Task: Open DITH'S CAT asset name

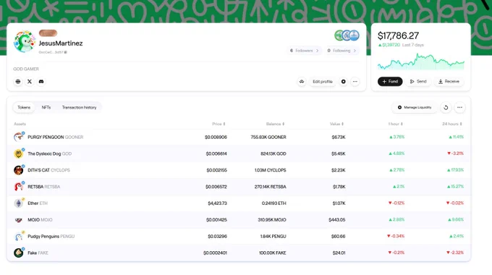Action: [x=38, y=170]
